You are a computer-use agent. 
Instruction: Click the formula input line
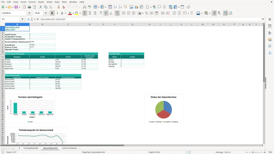(x=150, y=19)
